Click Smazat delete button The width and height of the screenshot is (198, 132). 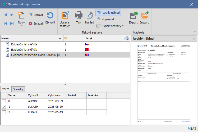click(x=36, y=23)
